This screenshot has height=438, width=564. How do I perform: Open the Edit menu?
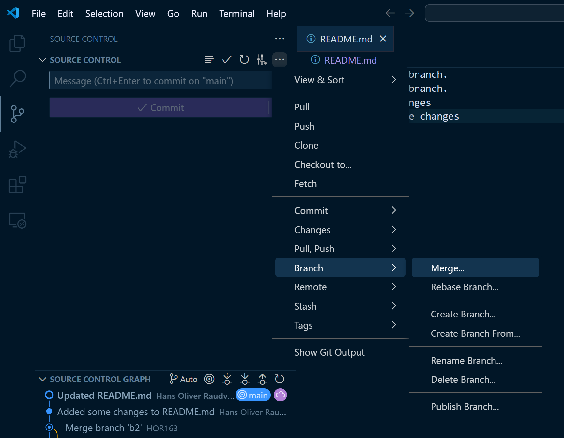[x=65, y=13]
